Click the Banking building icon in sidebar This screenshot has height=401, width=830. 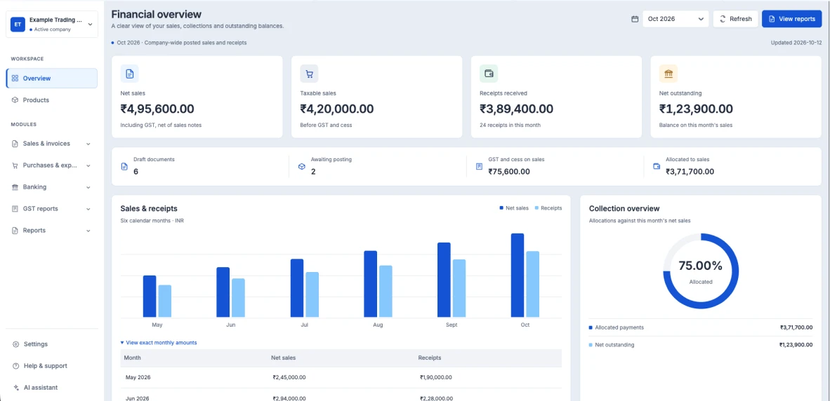pyautogui.click(x=15, y=187)
